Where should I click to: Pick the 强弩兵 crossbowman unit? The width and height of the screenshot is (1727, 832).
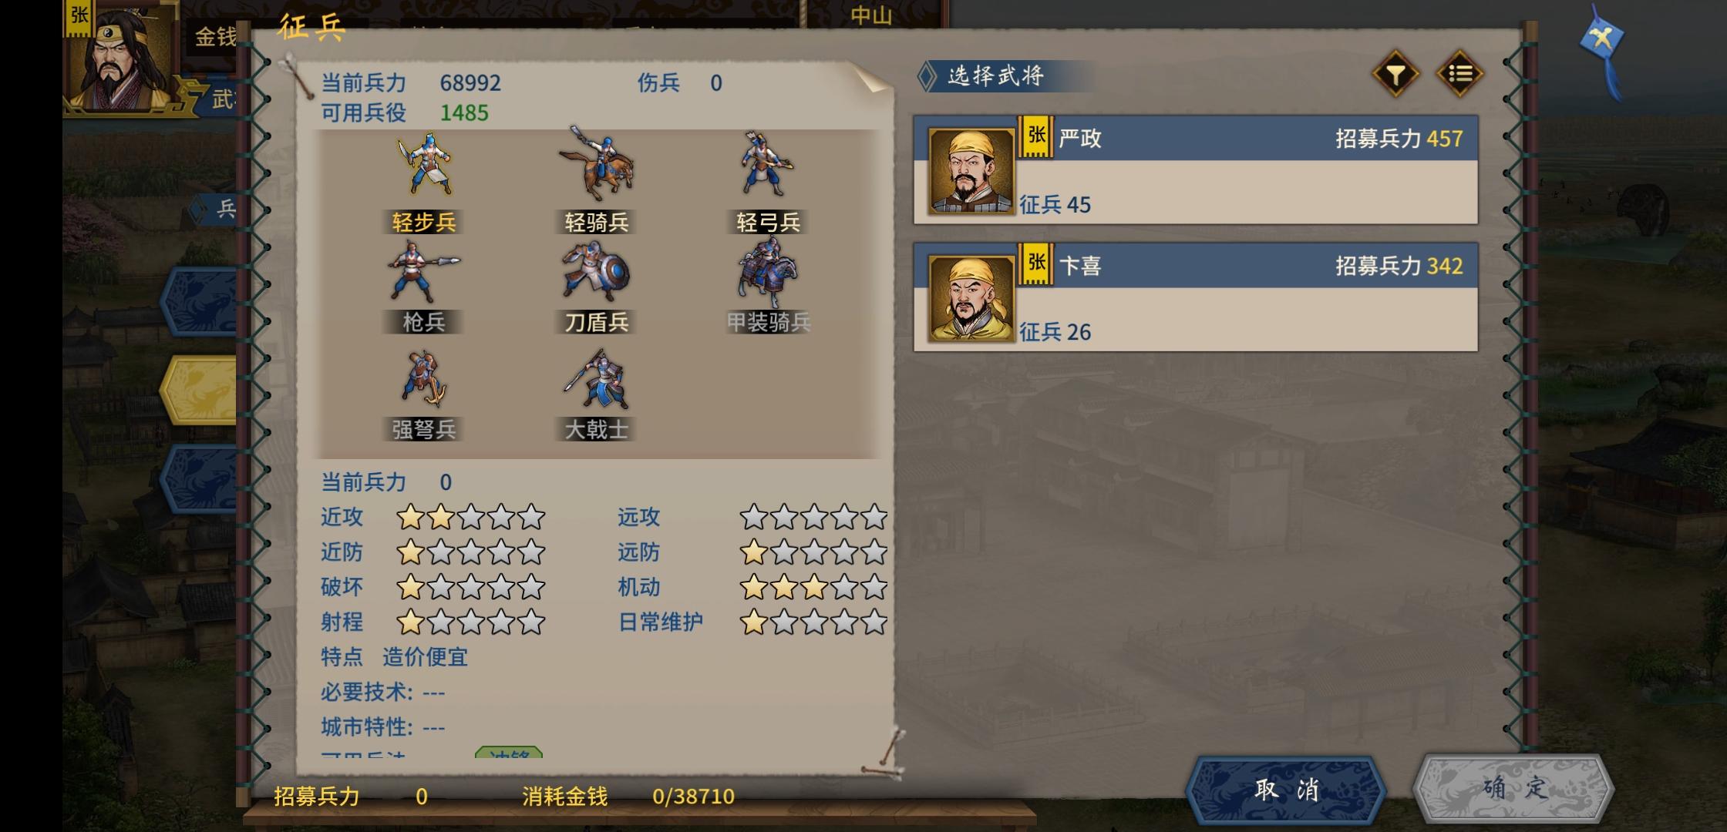pyautogui.click(x=424, y=394)
